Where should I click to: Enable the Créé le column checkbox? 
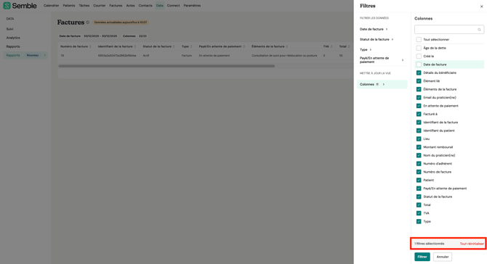[419, 56]
